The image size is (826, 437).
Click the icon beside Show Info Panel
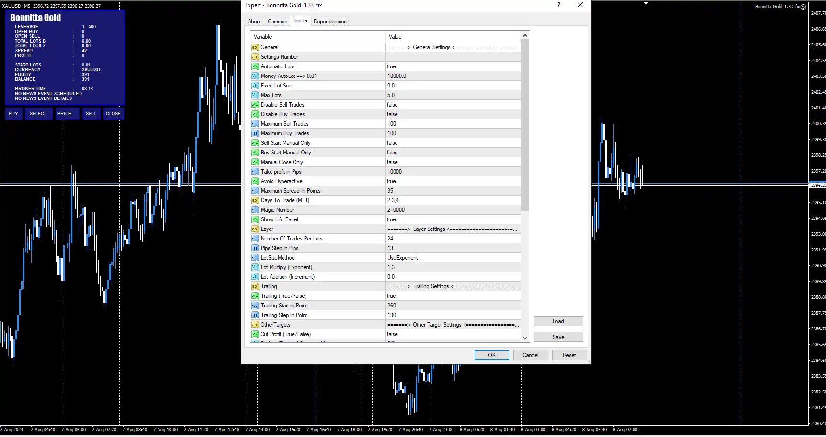click(255, 219)
